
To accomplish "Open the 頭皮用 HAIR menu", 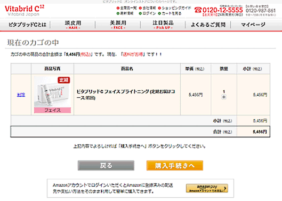I will pos(73,25).
